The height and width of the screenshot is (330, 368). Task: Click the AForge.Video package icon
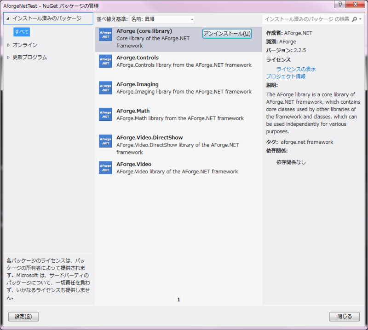(x=105, y=167)
